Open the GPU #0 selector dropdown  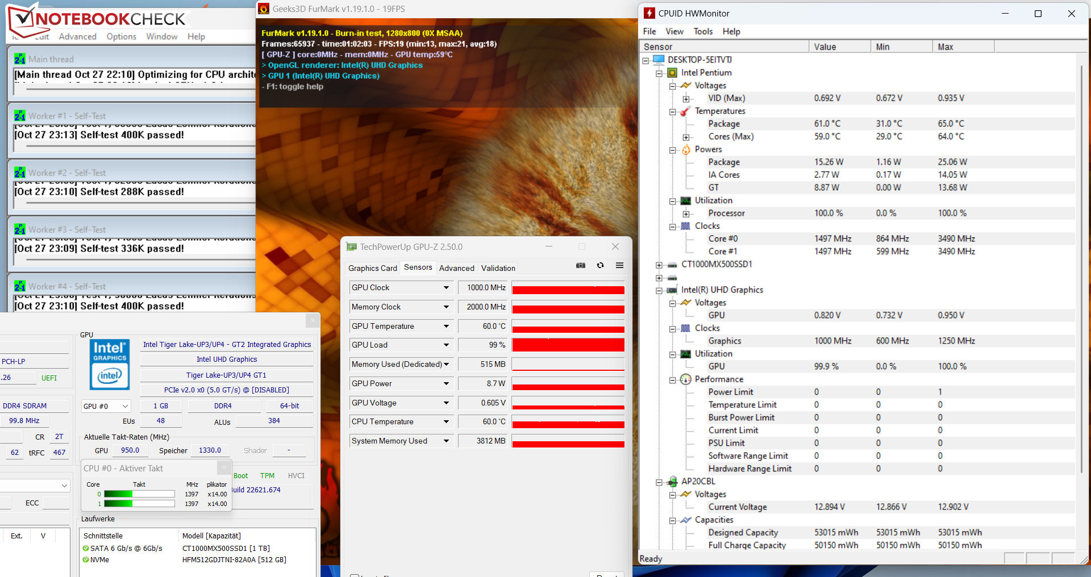(x=106, y=406)
